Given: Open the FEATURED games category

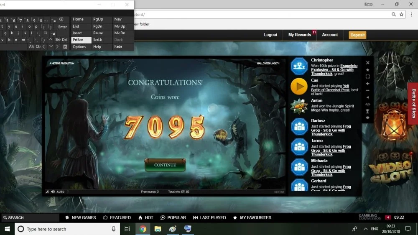Looking at the screenshot, I should (117, 218).
